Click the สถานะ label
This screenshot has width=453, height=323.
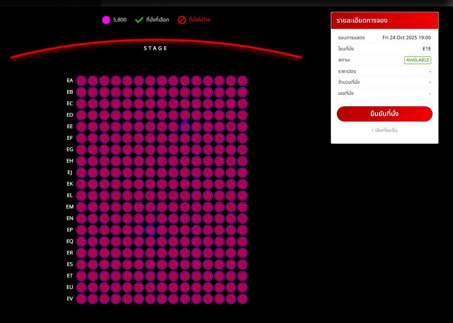tap(344, 60)
